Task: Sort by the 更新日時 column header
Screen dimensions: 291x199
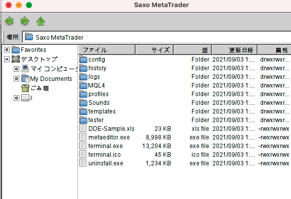Action: click(x=235, y=50)
